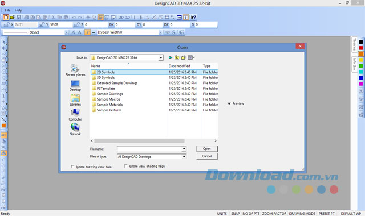Expand the Ltype Width dropdown
The width and height of the screenshot is (365, 216).
160,32
